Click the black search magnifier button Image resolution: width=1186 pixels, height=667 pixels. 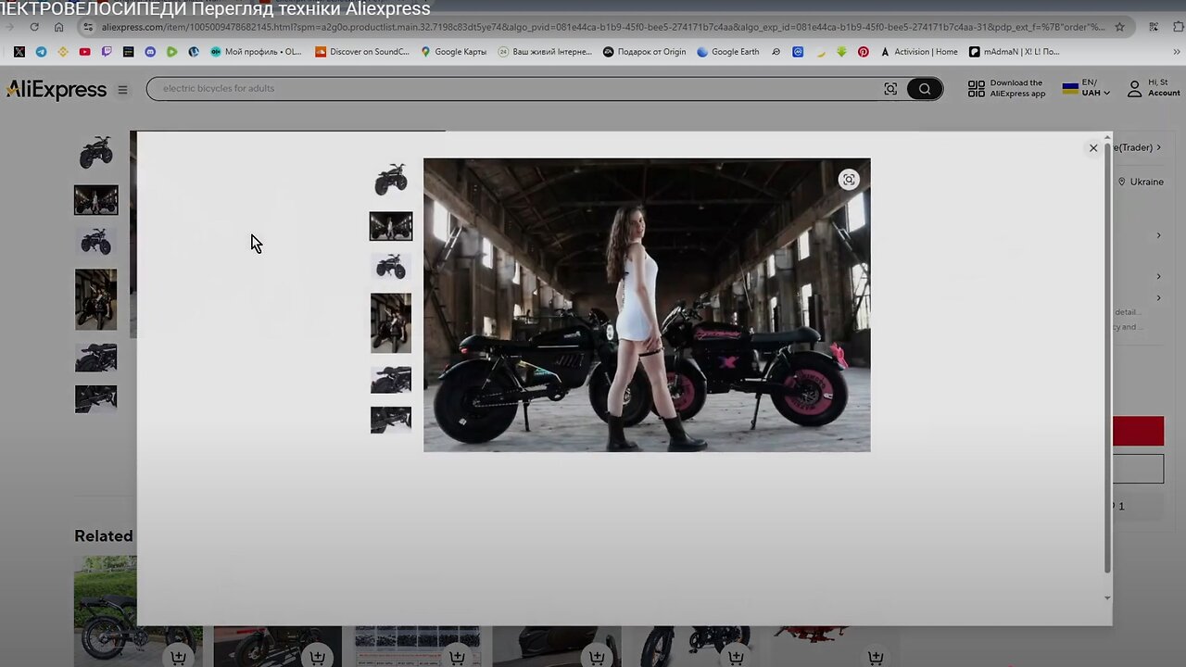pyautogui.click(x=925, y=89)
